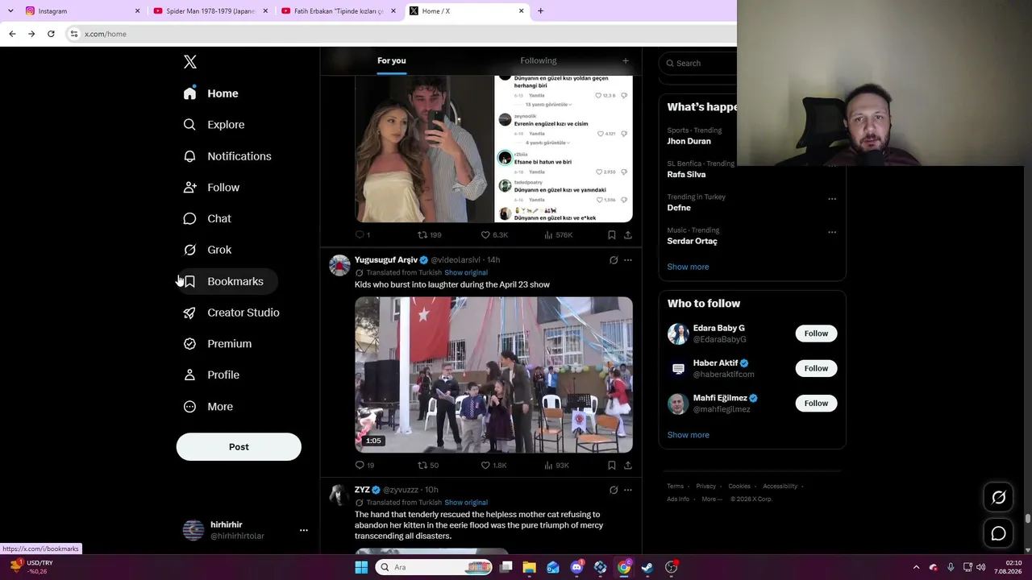Click Show original on the ZYZ post
The width and height of the screenshot is (1032, 580).
pyautogui.click(x=466, y=503)
